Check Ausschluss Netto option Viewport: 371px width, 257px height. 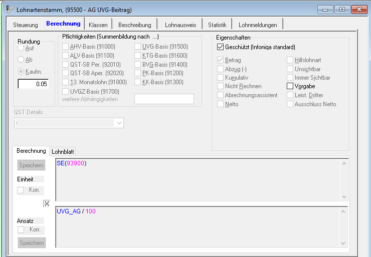(290, 104)
